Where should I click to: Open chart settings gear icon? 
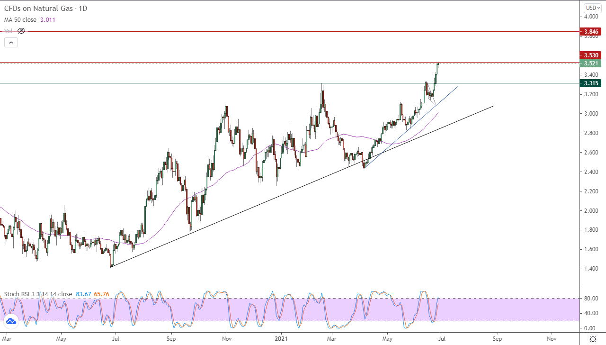pyautogui.click(x=593, y=339)
